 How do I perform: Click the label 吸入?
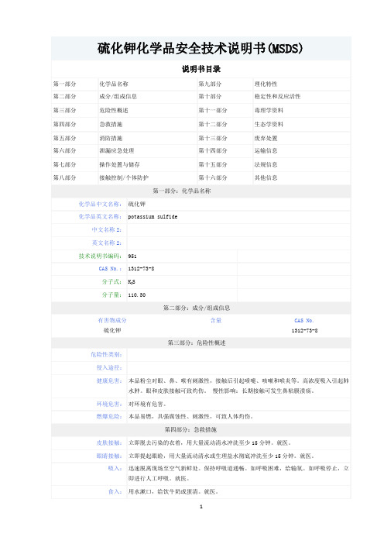click(x=115, y=468)
